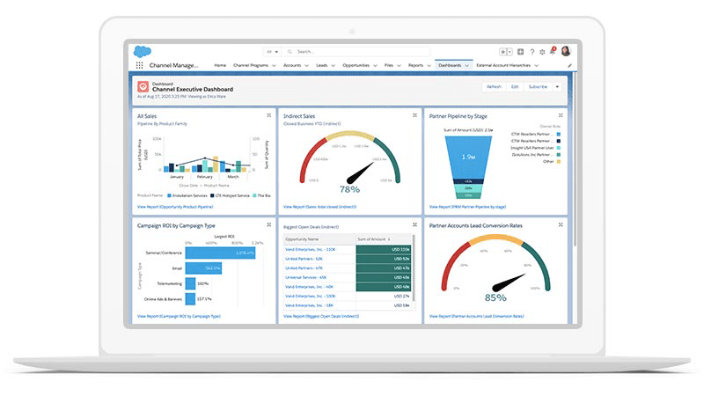
Task: Open the Setup gear icon
Action: point(542,52)
